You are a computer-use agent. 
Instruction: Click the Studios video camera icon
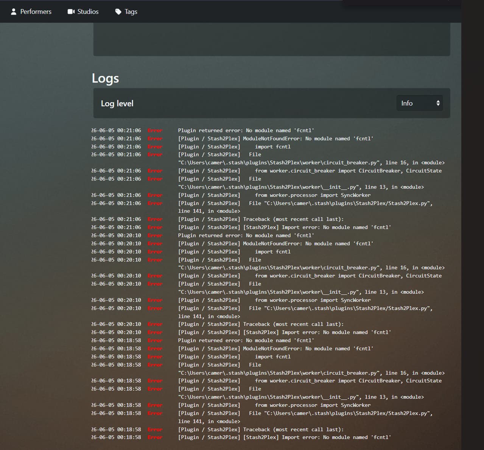coord(71,12)
